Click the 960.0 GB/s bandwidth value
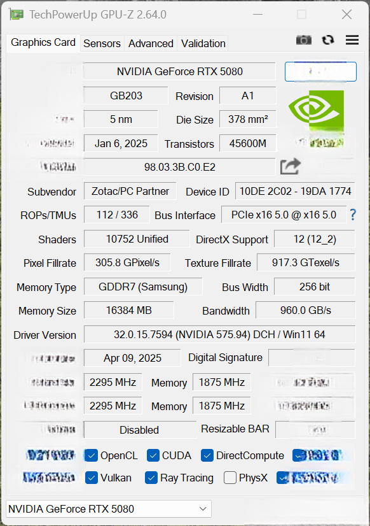This screenshot has height=526, width=370. click(305, 310)
